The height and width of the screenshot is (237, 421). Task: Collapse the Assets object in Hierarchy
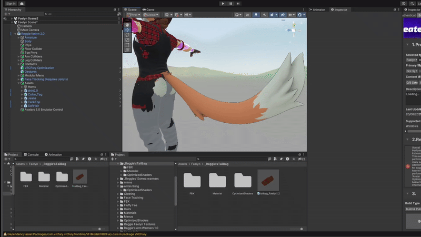point(18,83)
